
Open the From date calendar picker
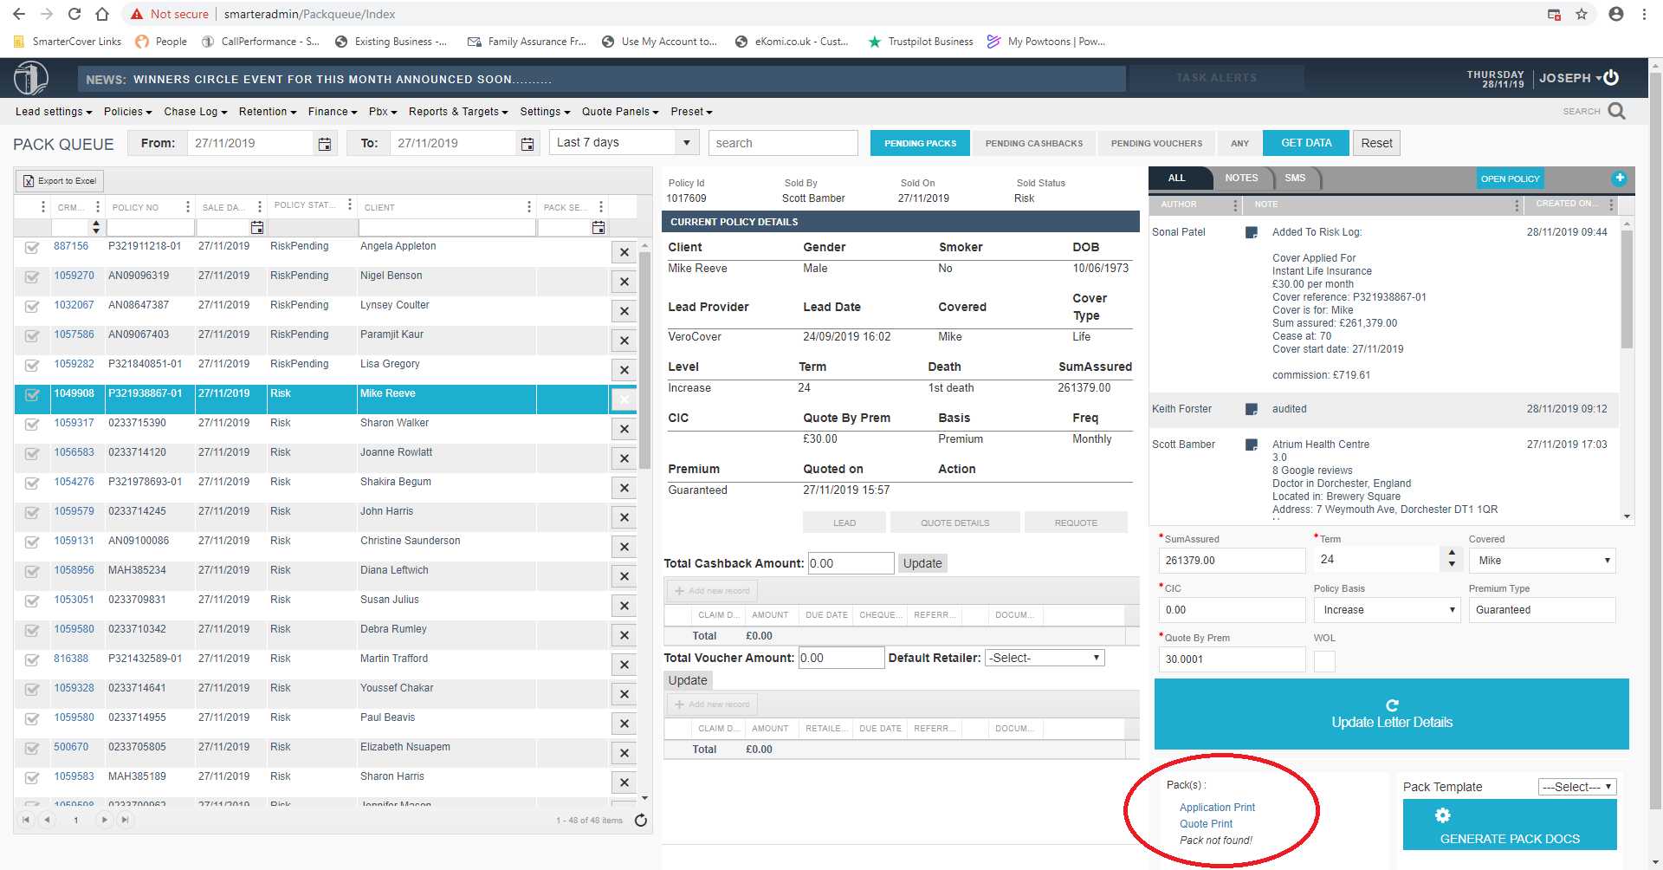point(325,144)
